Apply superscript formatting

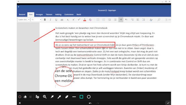pos(73,20)
